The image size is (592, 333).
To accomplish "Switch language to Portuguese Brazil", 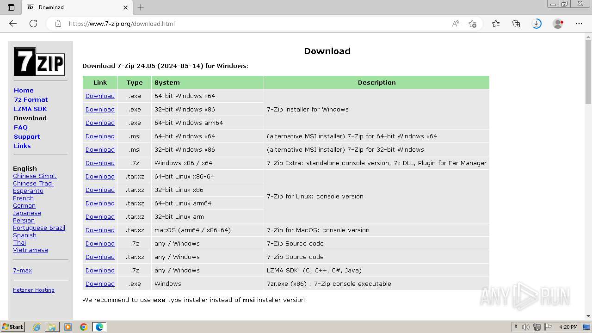I will pos(39,228).
